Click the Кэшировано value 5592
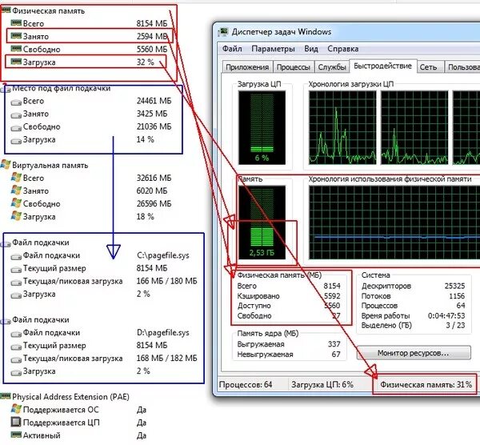480x445 pixels. click(x=332, y=296)
